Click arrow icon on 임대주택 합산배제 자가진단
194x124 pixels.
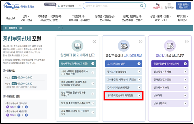(x=139, y=95)
